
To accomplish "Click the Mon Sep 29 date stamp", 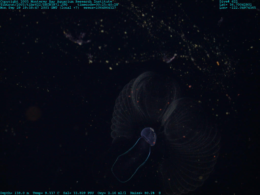I will [x=39, y=8].
